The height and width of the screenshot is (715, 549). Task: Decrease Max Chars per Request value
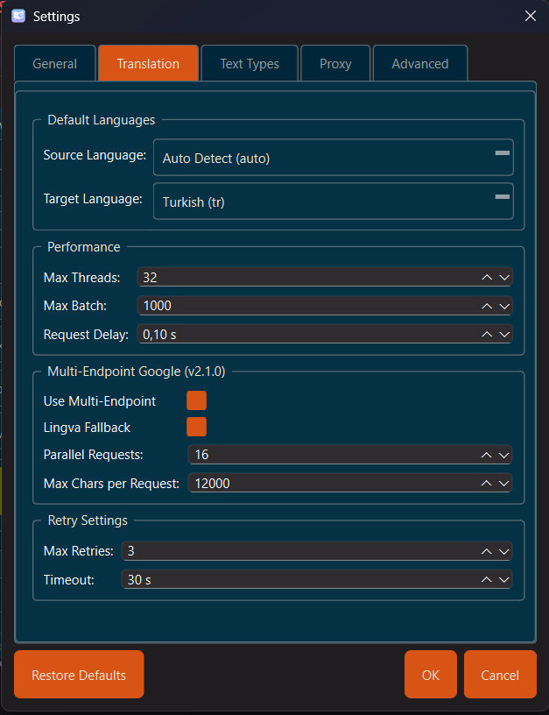(x=504, y=483)
